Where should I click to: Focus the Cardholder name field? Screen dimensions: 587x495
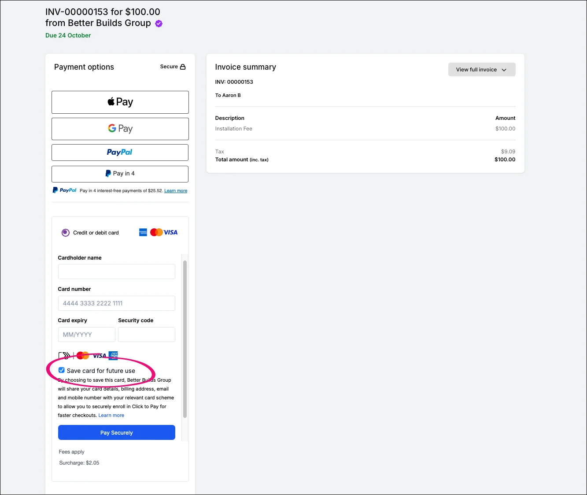117,272
